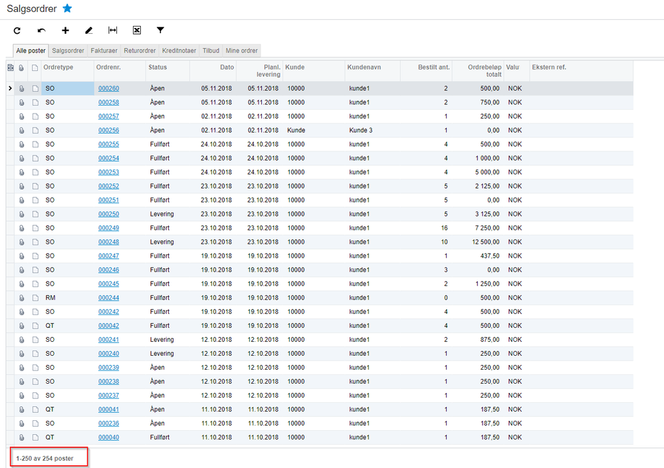
Task: Mark Salgsordrer as favorite with star
Action: (67, 9)
